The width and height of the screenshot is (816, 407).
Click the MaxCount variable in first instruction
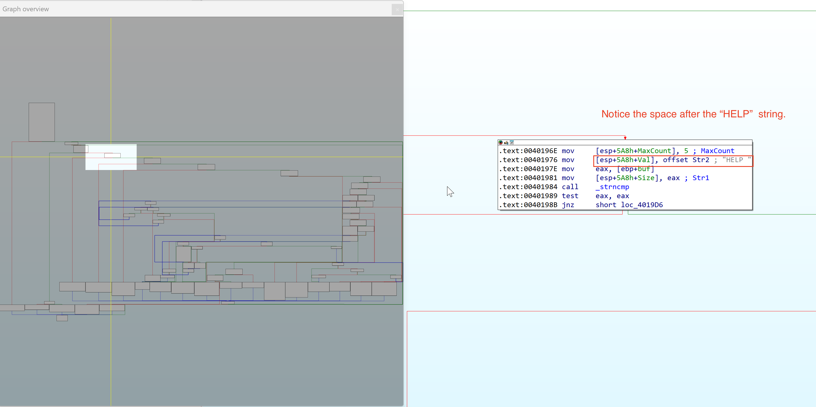tap(654, 151)
